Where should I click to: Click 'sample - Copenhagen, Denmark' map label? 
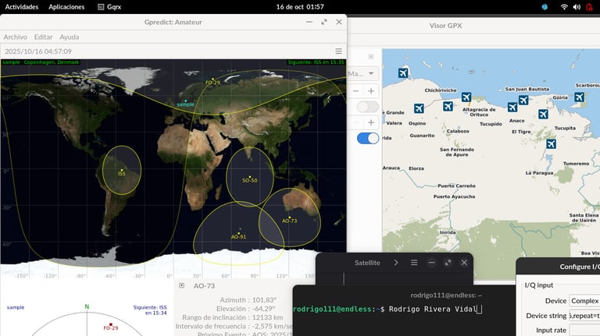tap(41, 62)
